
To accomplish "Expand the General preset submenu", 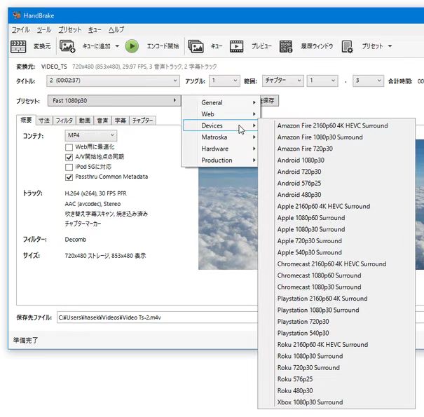I will [x=220, y=102].
